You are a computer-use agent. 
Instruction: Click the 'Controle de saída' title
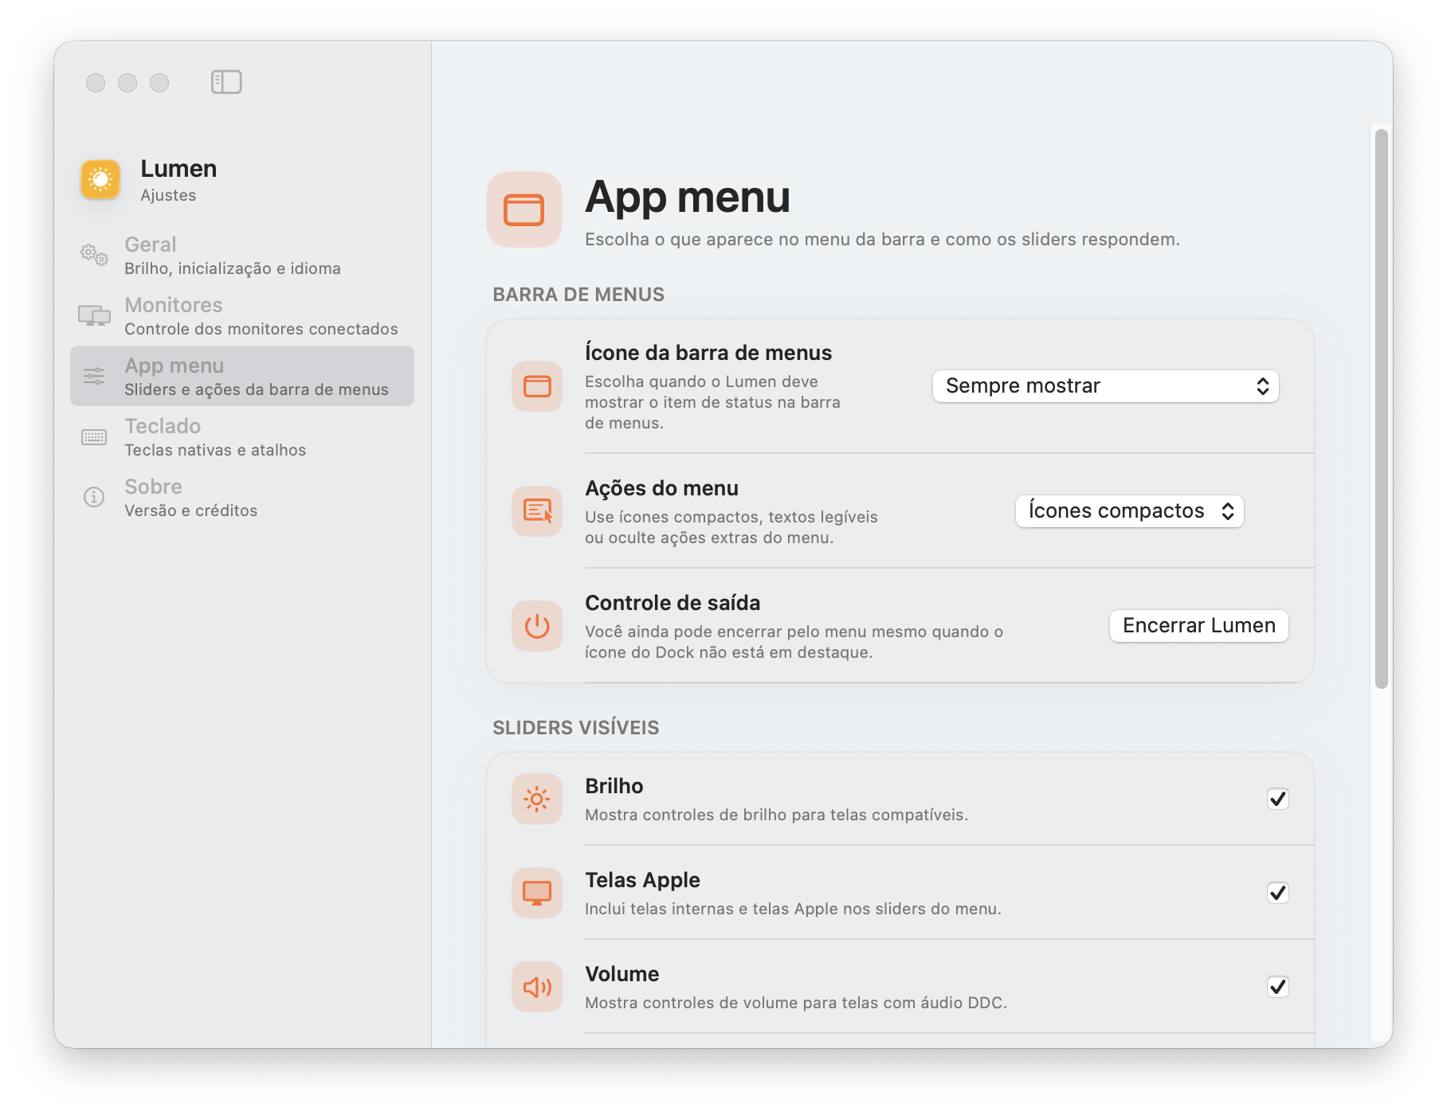click(x=673, y=603)
